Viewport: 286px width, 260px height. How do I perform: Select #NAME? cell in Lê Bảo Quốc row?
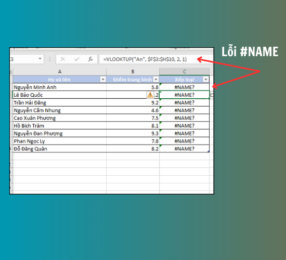[x=185, y=95]
